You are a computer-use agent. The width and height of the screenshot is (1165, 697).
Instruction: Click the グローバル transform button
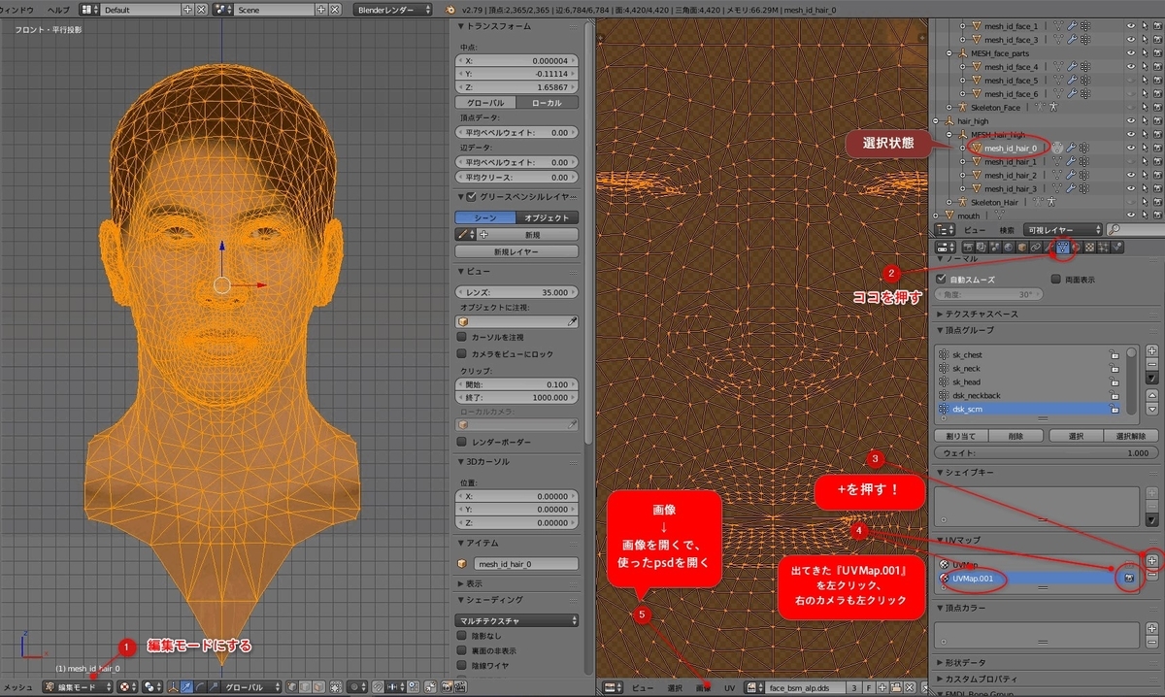(x=486, y=102)
